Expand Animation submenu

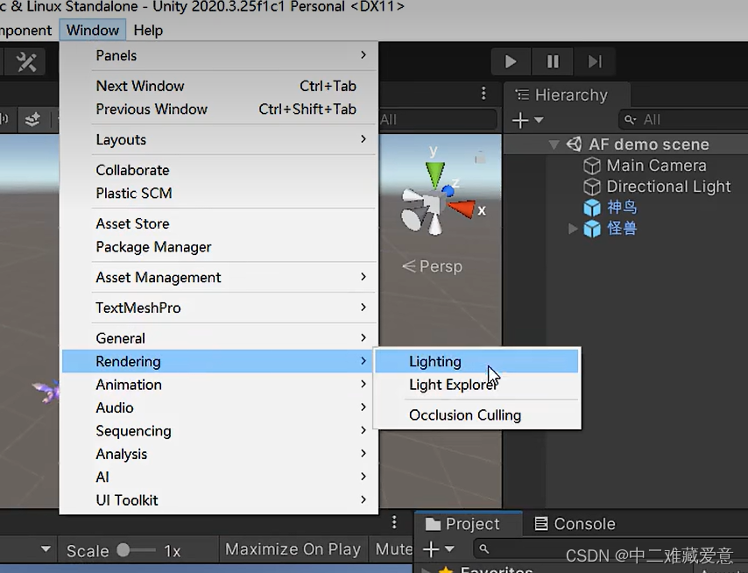(220, 385)
